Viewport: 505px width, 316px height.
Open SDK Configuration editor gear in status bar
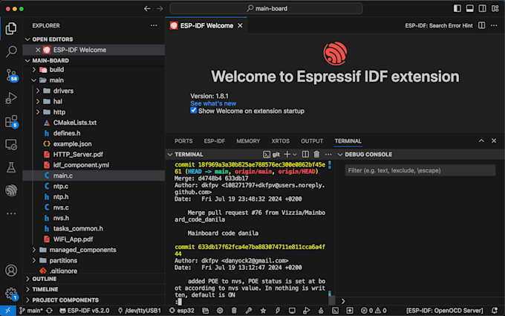tap(220, 311)
